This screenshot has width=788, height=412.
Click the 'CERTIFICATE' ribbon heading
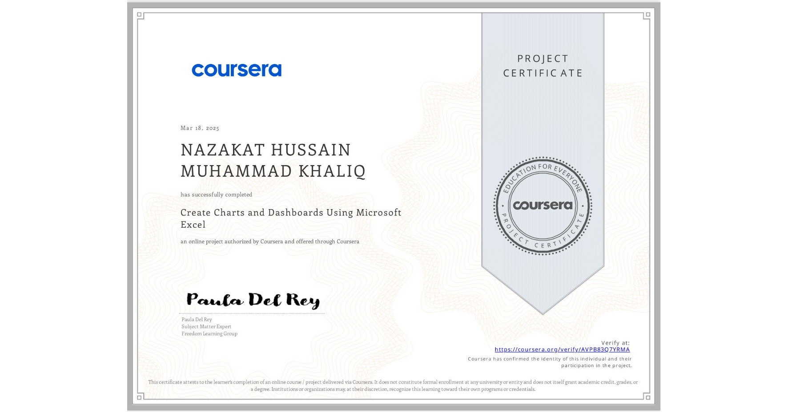(x=543, y=73)
